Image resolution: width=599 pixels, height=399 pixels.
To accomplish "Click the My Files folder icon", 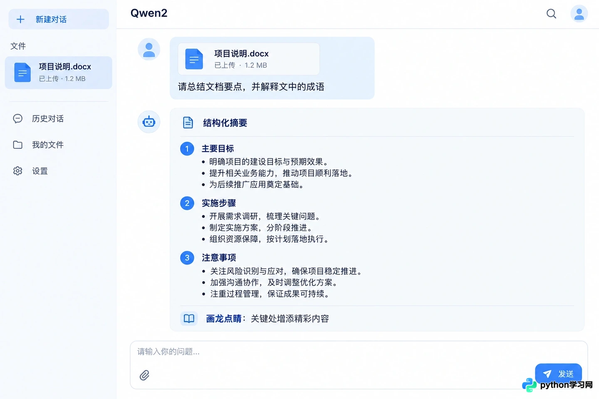I will pos(17,145).
